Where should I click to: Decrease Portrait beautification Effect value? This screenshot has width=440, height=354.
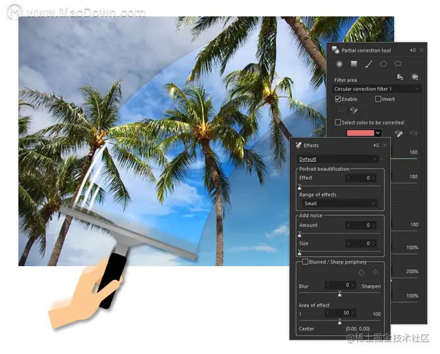pyautogui.click(x=348, y=178)
